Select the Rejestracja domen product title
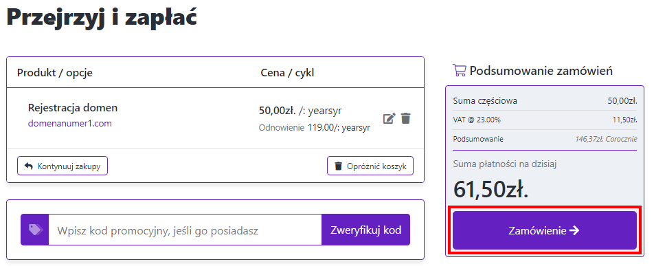The image size is (654, 275). pyautogui.click(x=73, y=108)
